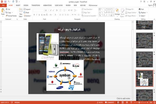The image size is (156, 104).
Task: Expand the Select dropdown in Editing
Action: (x=142, y=16)
